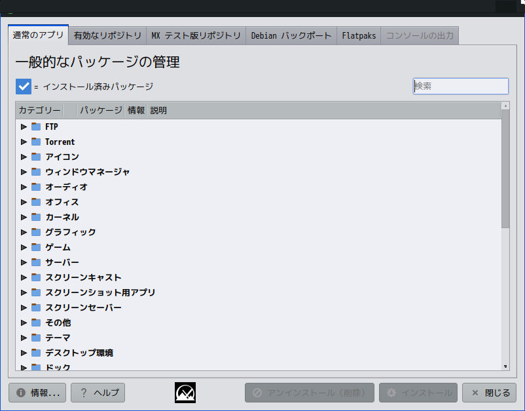Image resolution: width=525 pixels, height=411 pixels.
Task: Click the デスクトップ環境 folder icon
Action: [x=36, y=353]
